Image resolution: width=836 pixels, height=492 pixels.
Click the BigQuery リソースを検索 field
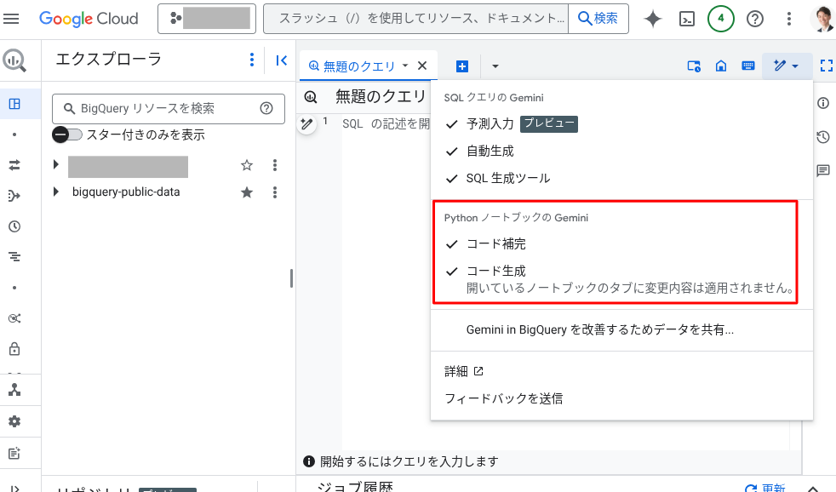(x=169, y=109)
